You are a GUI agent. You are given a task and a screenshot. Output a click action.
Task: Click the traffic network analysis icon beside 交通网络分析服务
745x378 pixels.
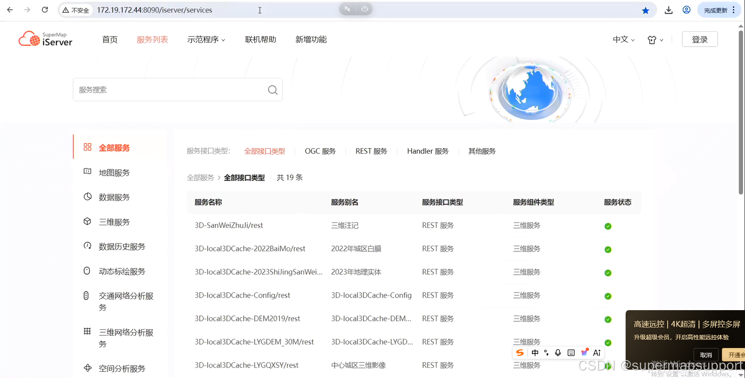tap(86, 296)
